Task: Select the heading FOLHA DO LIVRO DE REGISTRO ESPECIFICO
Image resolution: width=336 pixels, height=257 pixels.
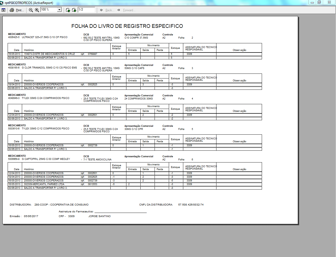Action: (x=127, y=26)
